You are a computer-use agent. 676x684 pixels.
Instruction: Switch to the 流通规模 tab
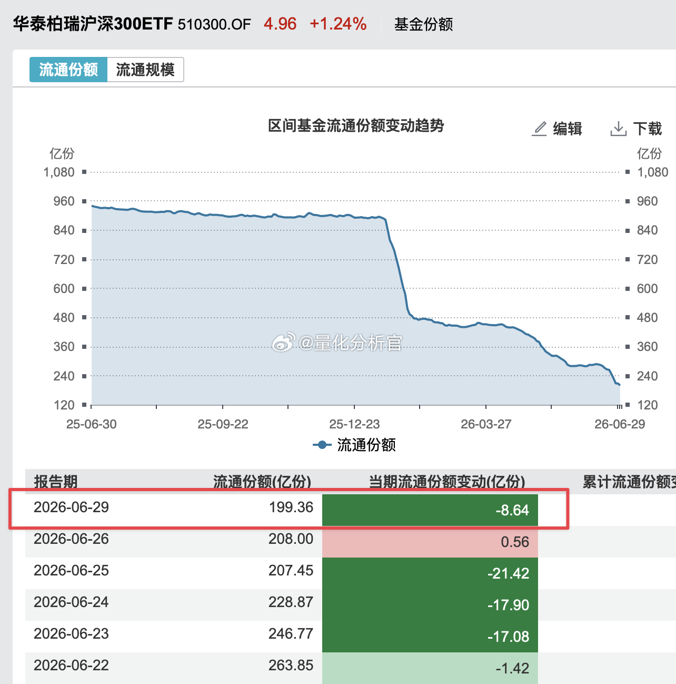(x=145, y=70)
